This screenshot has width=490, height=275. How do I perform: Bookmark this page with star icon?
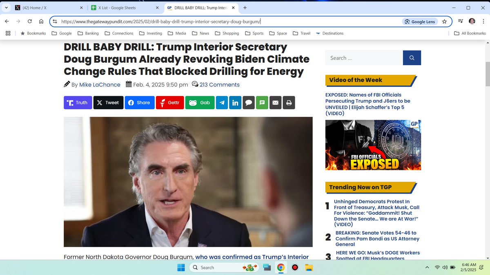(445, 22)
